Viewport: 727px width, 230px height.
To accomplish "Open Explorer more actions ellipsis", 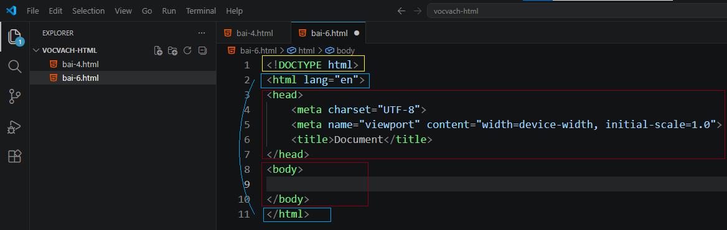I will click(x=201, y=33).
